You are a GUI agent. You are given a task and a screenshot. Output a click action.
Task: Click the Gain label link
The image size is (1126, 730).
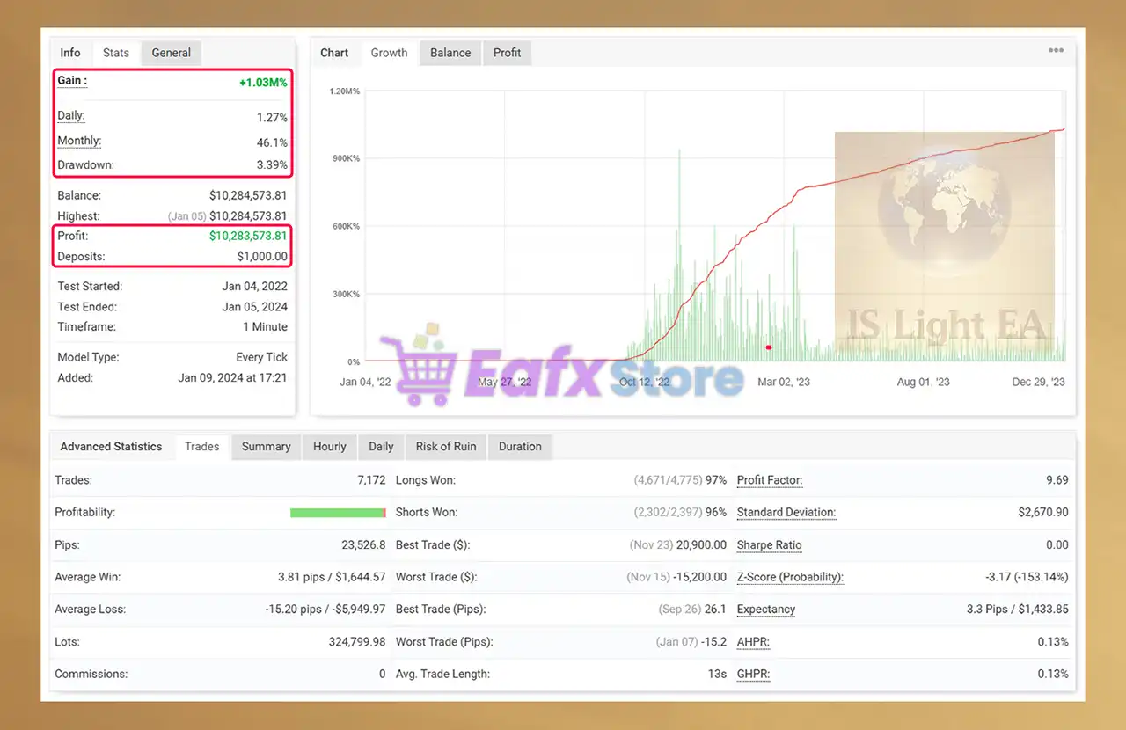(x=72, y=81)
